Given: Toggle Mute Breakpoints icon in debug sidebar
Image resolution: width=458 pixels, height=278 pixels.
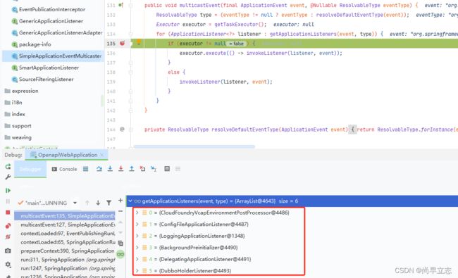Looking at the screenshot, I should (x=8, y=237).
